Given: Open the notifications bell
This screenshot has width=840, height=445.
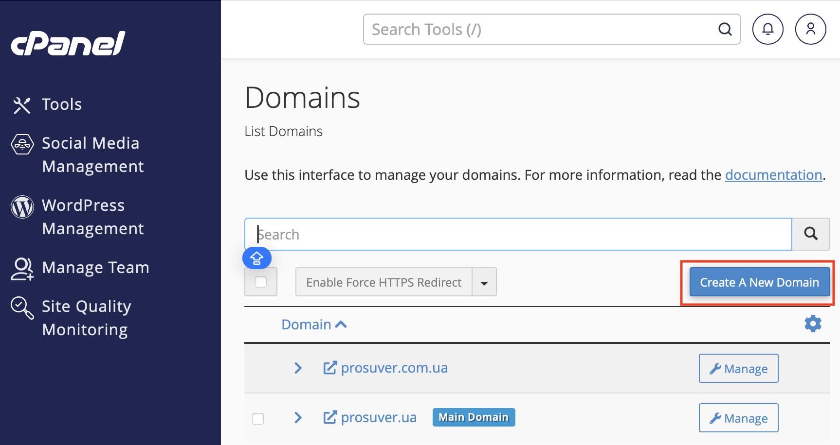Looking at the screenshot, I should (x=767, y=29).
